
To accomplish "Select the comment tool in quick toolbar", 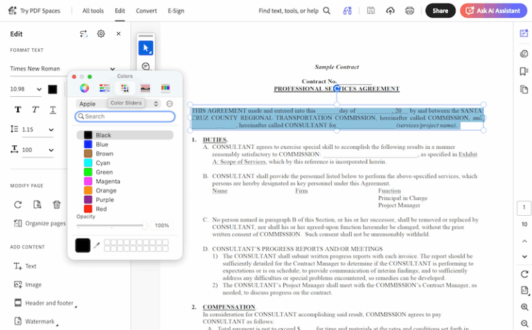I will click(146, 66).
